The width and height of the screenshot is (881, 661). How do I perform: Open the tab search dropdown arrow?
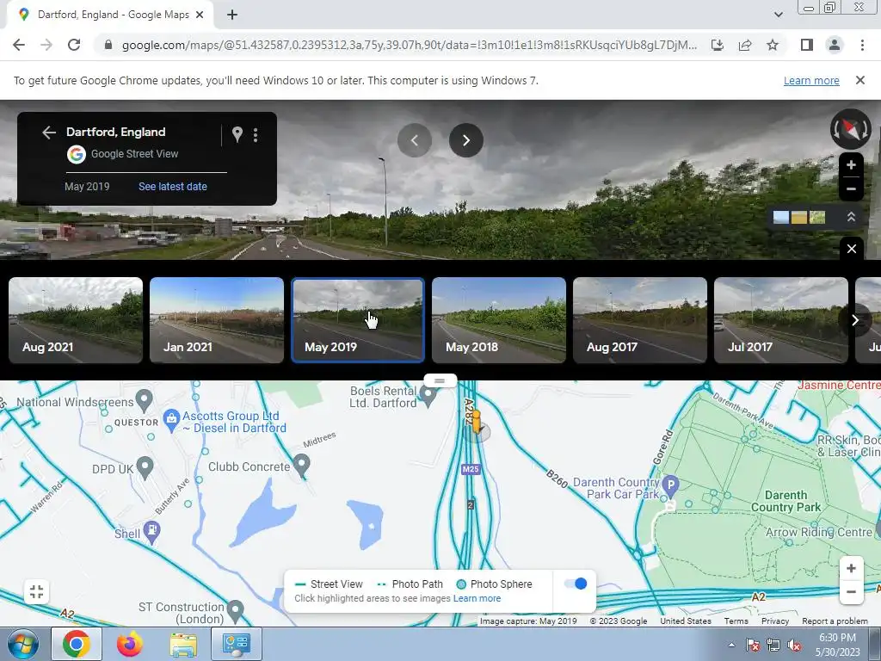[778, 15]
